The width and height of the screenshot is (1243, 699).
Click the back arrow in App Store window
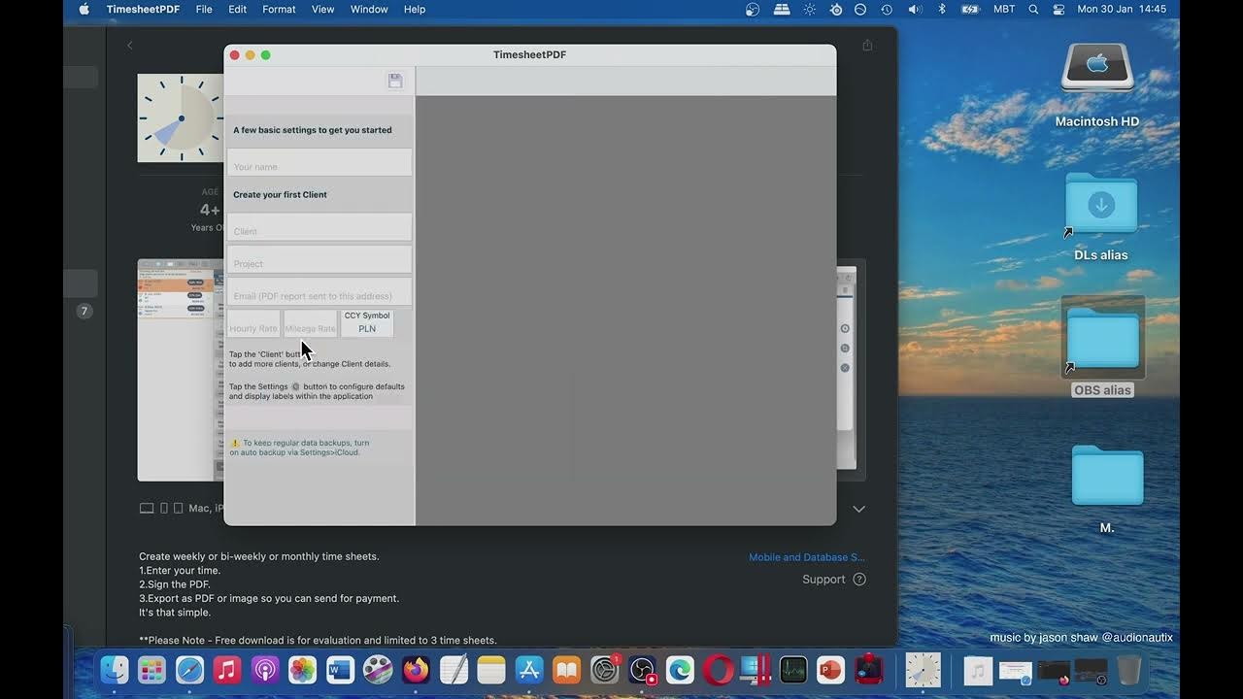point(130,45)
